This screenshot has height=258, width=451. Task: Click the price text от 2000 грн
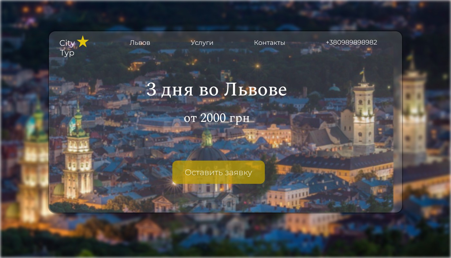click(217, 118)
